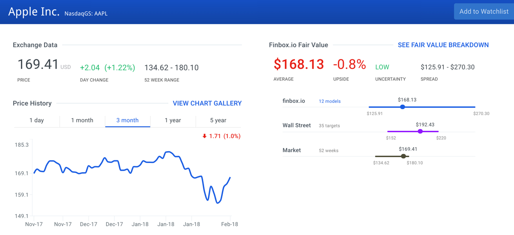Select the 3 month chart tab

pos(127,120)
